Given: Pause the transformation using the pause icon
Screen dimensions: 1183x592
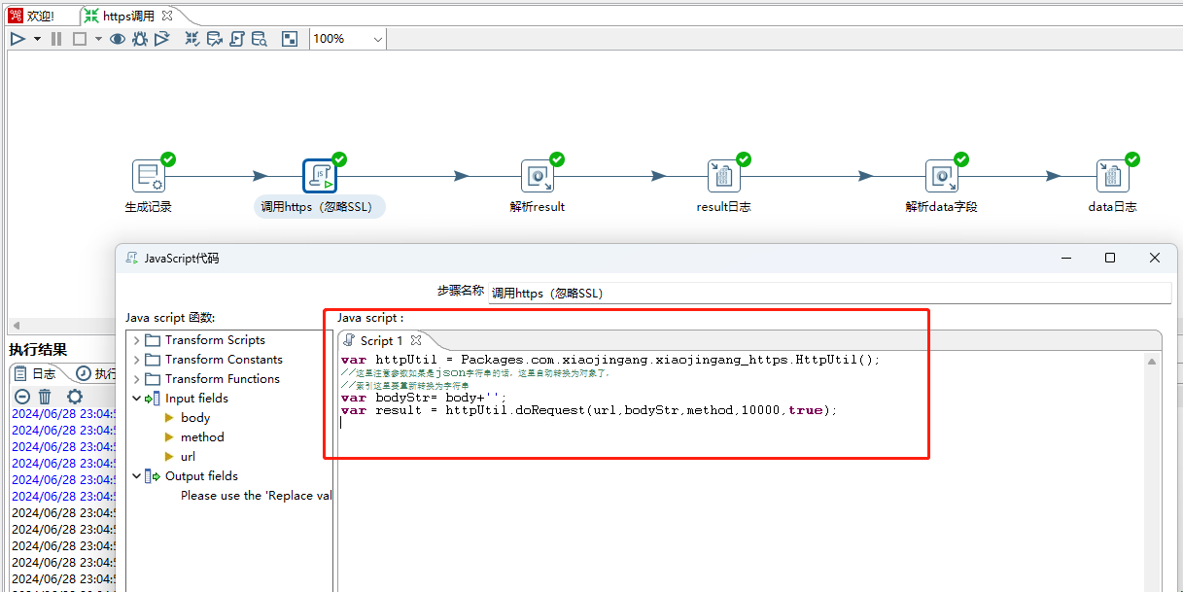Looking at the screenshot, I should point(56,39).
